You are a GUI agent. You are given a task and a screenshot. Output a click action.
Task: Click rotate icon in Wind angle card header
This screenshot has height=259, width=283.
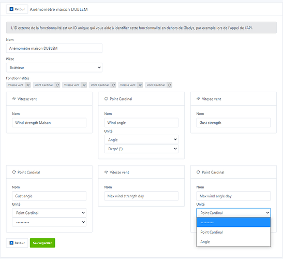106,99
